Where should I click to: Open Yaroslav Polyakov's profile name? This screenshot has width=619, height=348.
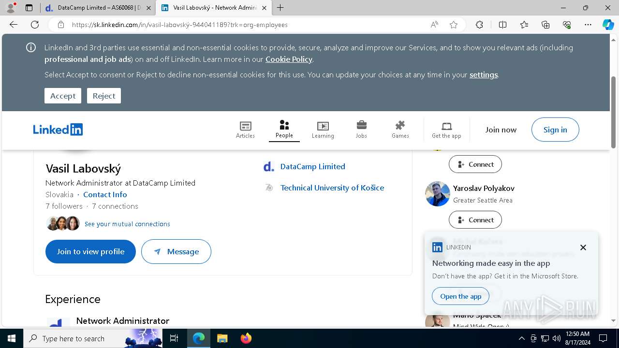tap(484, 188)
